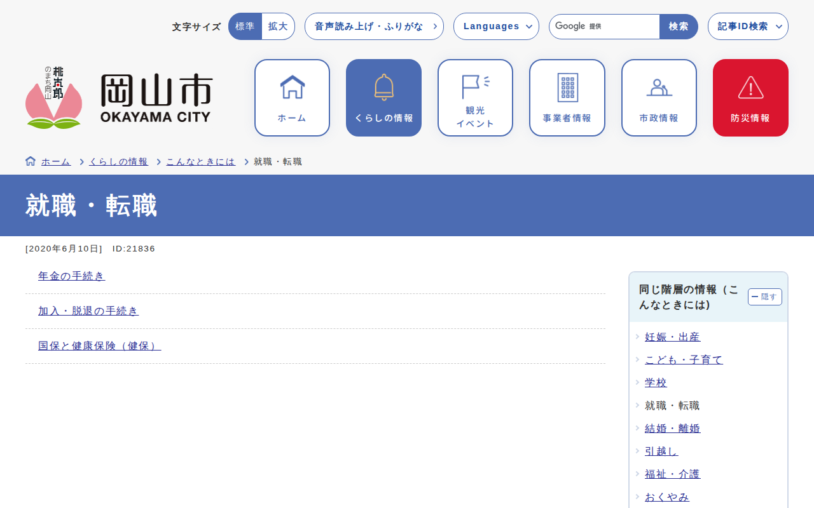Collapse sidebar with the 隠す button
The height and width of the screenshot is (508, 814).
click(x=765, y=297)
